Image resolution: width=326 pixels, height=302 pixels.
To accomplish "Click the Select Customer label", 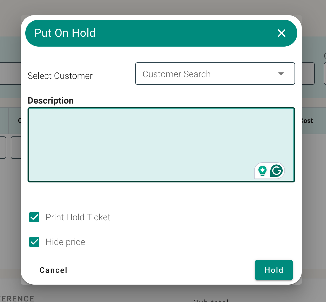I will pyautogui.click(x=60, y=76).
